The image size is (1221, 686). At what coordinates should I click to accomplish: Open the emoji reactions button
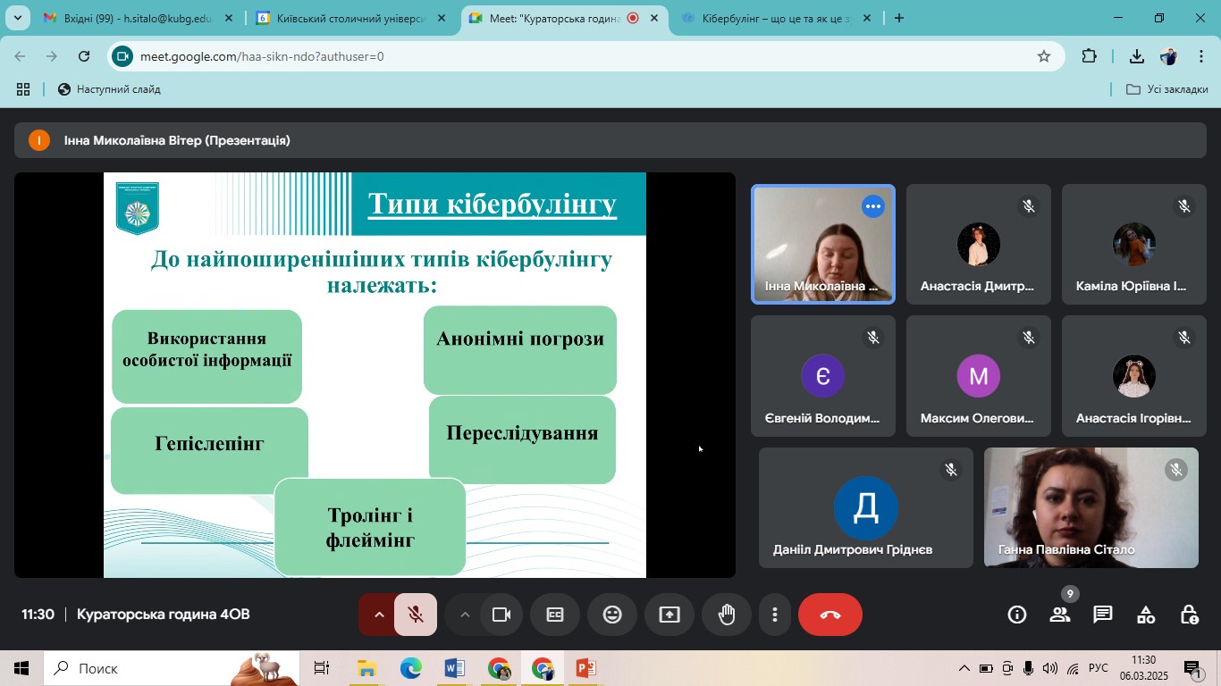pos(612,615)
